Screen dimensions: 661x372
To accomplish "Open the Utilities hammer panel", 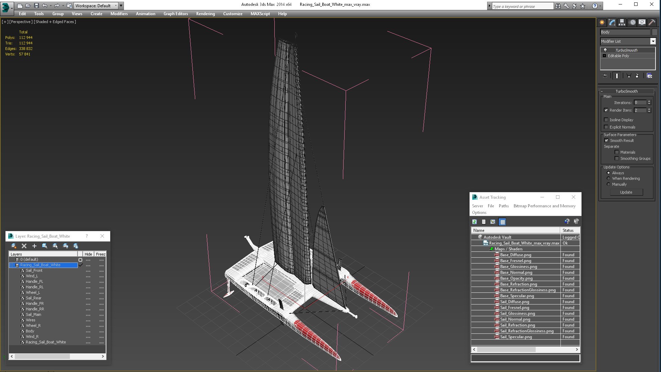I will 652,22.
